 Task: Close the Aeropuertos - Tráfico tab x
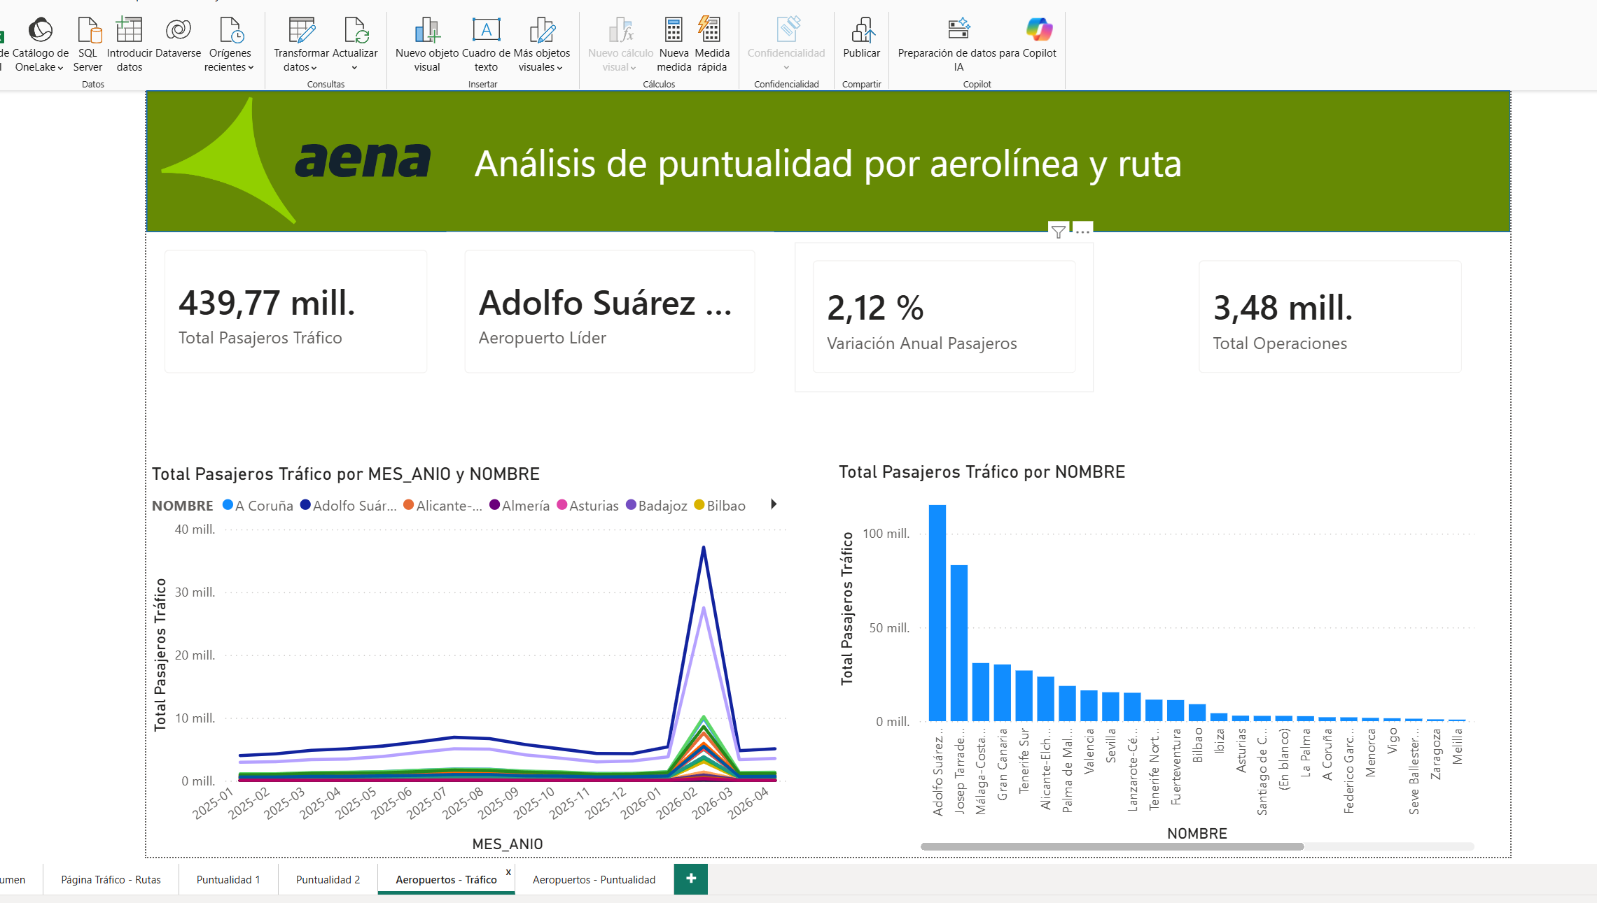pos(508,872)
